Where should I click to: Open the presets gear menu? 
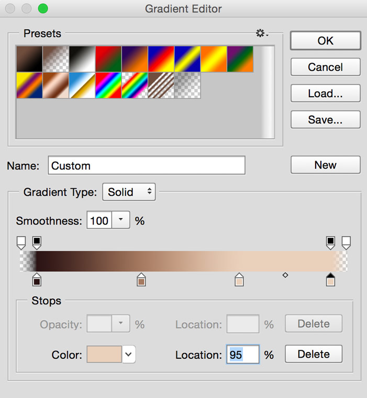coord(262,33)
